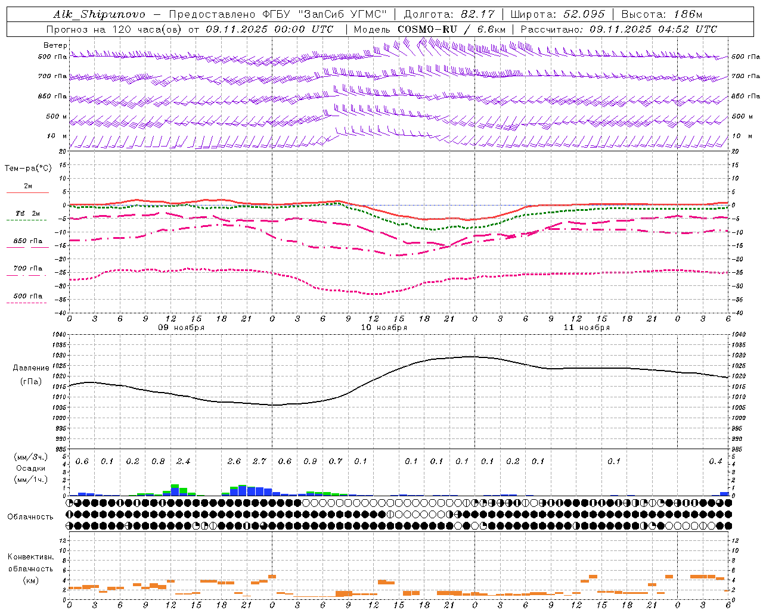This screenshot has width=763, height=610.
Task: Click the '(км)' unit under convective cloud label
Action: coord(30,580)
